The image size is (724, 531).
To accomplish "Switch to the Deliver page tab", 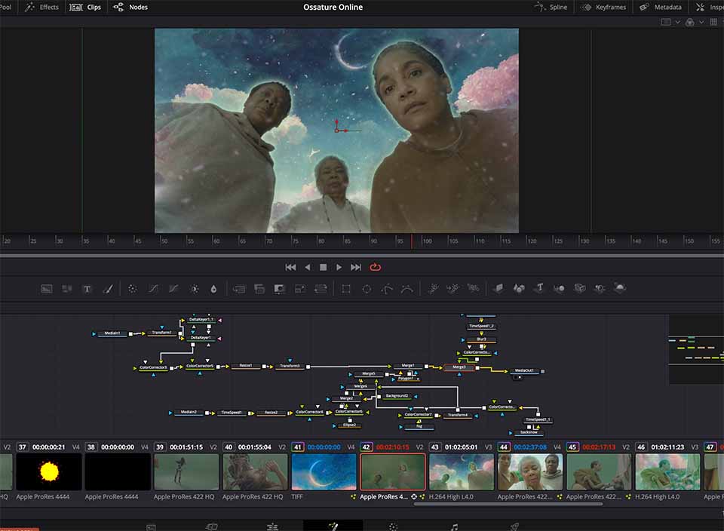I will pyautogui.click(x=514, y=526).
